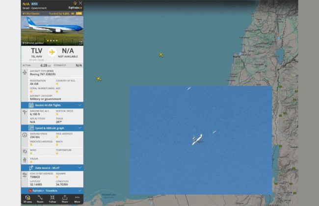319x206 pixels.
Task: Click yellow plane icon left of blue overlay
Action: [99, 79]
